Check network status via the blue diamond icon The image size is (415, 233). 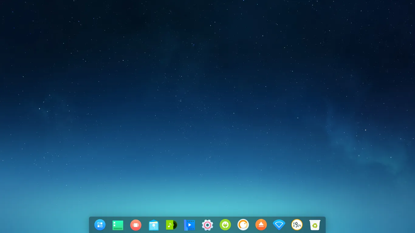(279, 225)
